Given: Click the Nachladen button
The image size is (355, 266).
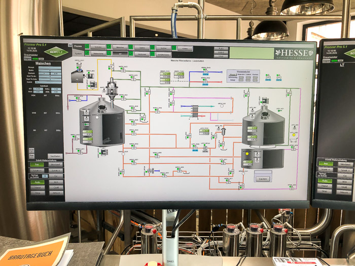Looking at the screenshot, I should 55,156.
